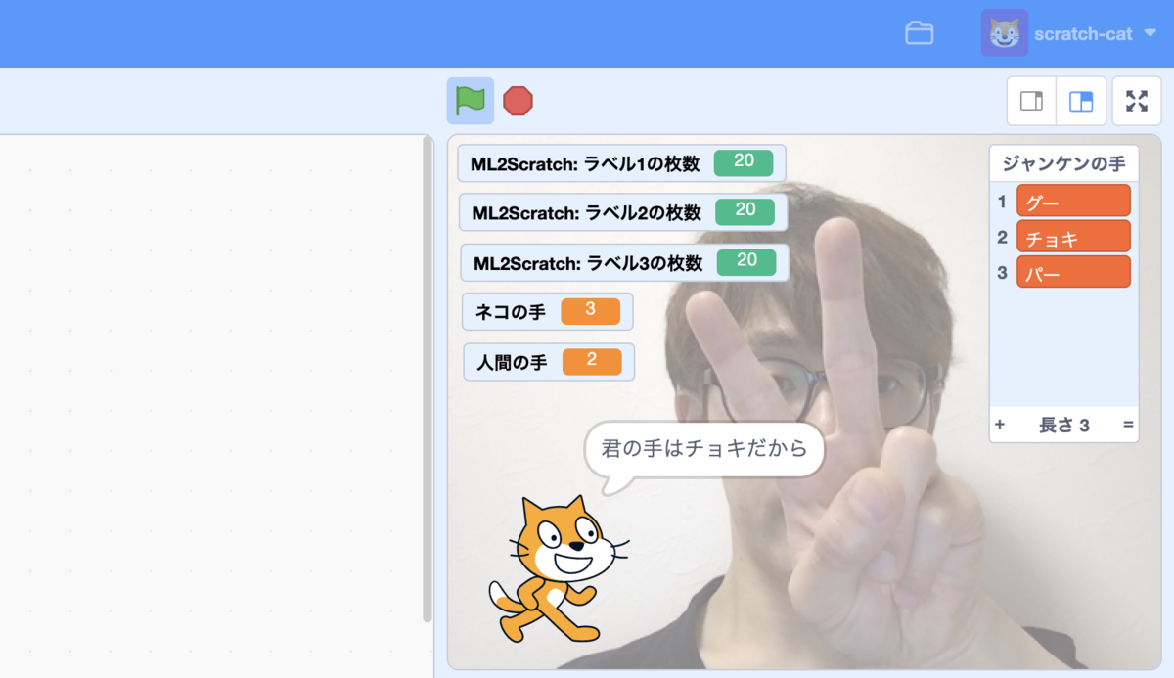Click the workspace vertical scrollbar
The width and height of the screenshot is (1174, 678).
coord(427,380)
